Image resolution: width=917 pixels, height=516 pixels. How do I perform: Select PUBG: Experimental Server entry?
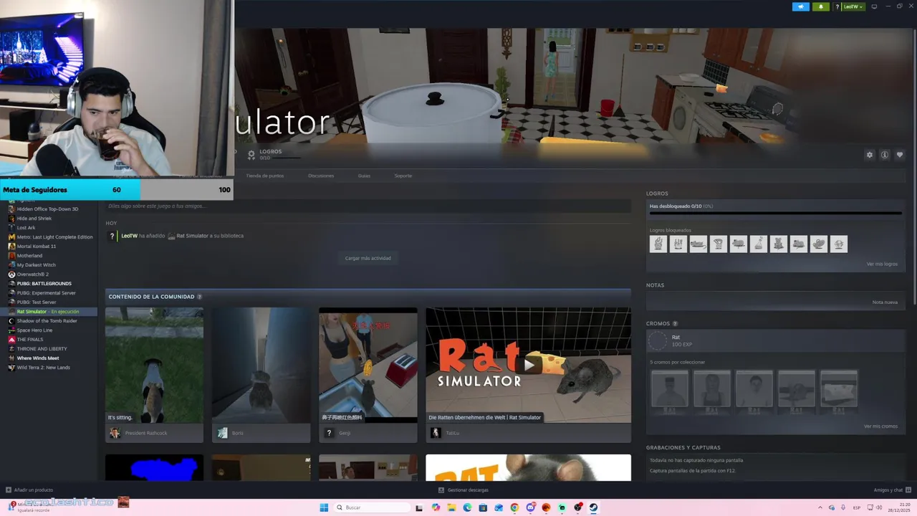[x=47, y=293]
